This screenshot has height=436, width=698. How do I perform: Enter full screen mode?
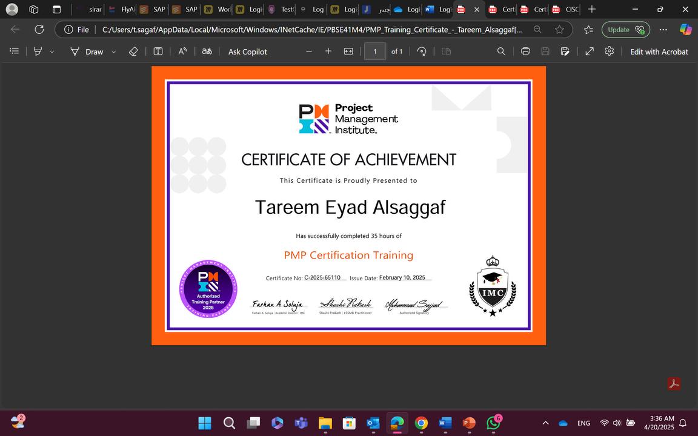tap(590, 51)
